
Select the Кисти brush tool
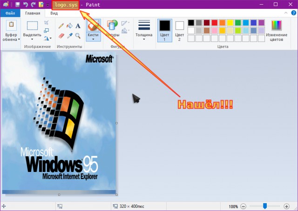click(93, 26)
